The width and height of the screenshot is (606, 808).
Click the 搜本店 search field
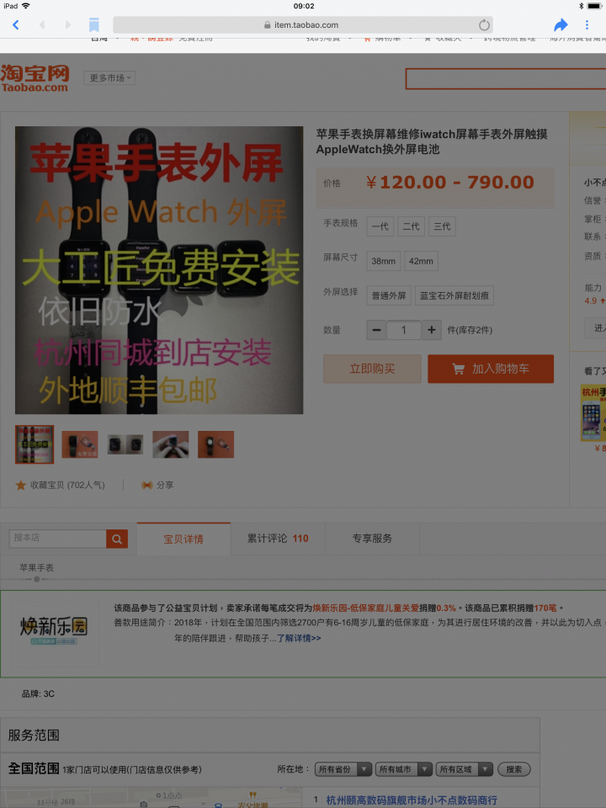tap(58, 539)
